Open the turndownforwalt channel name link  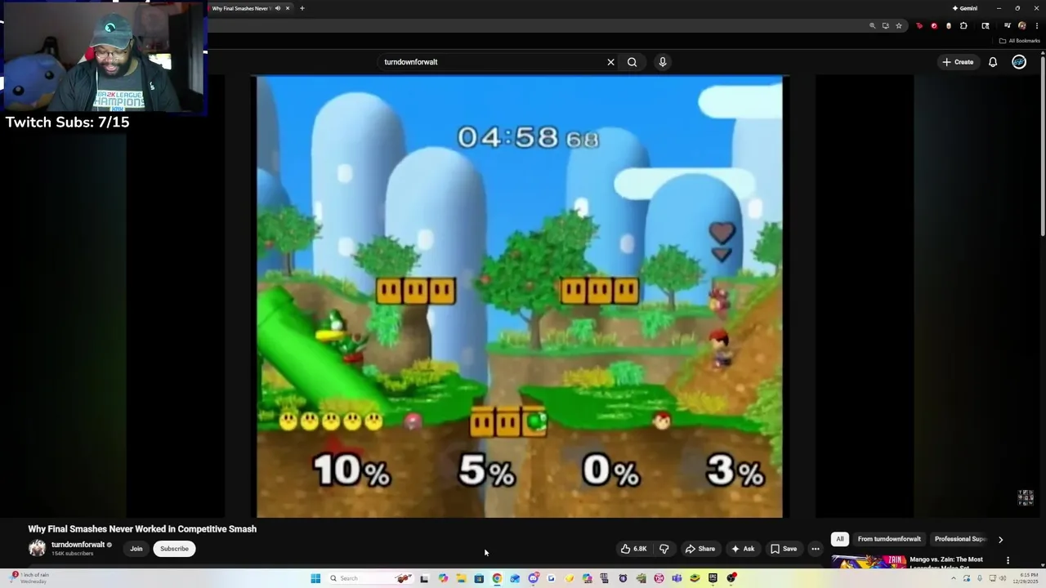tap(78, 545)
